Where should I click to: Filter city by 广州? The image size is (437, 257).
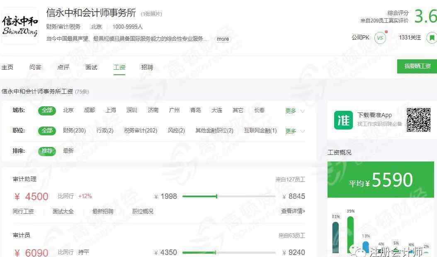[x=174, y=110]
